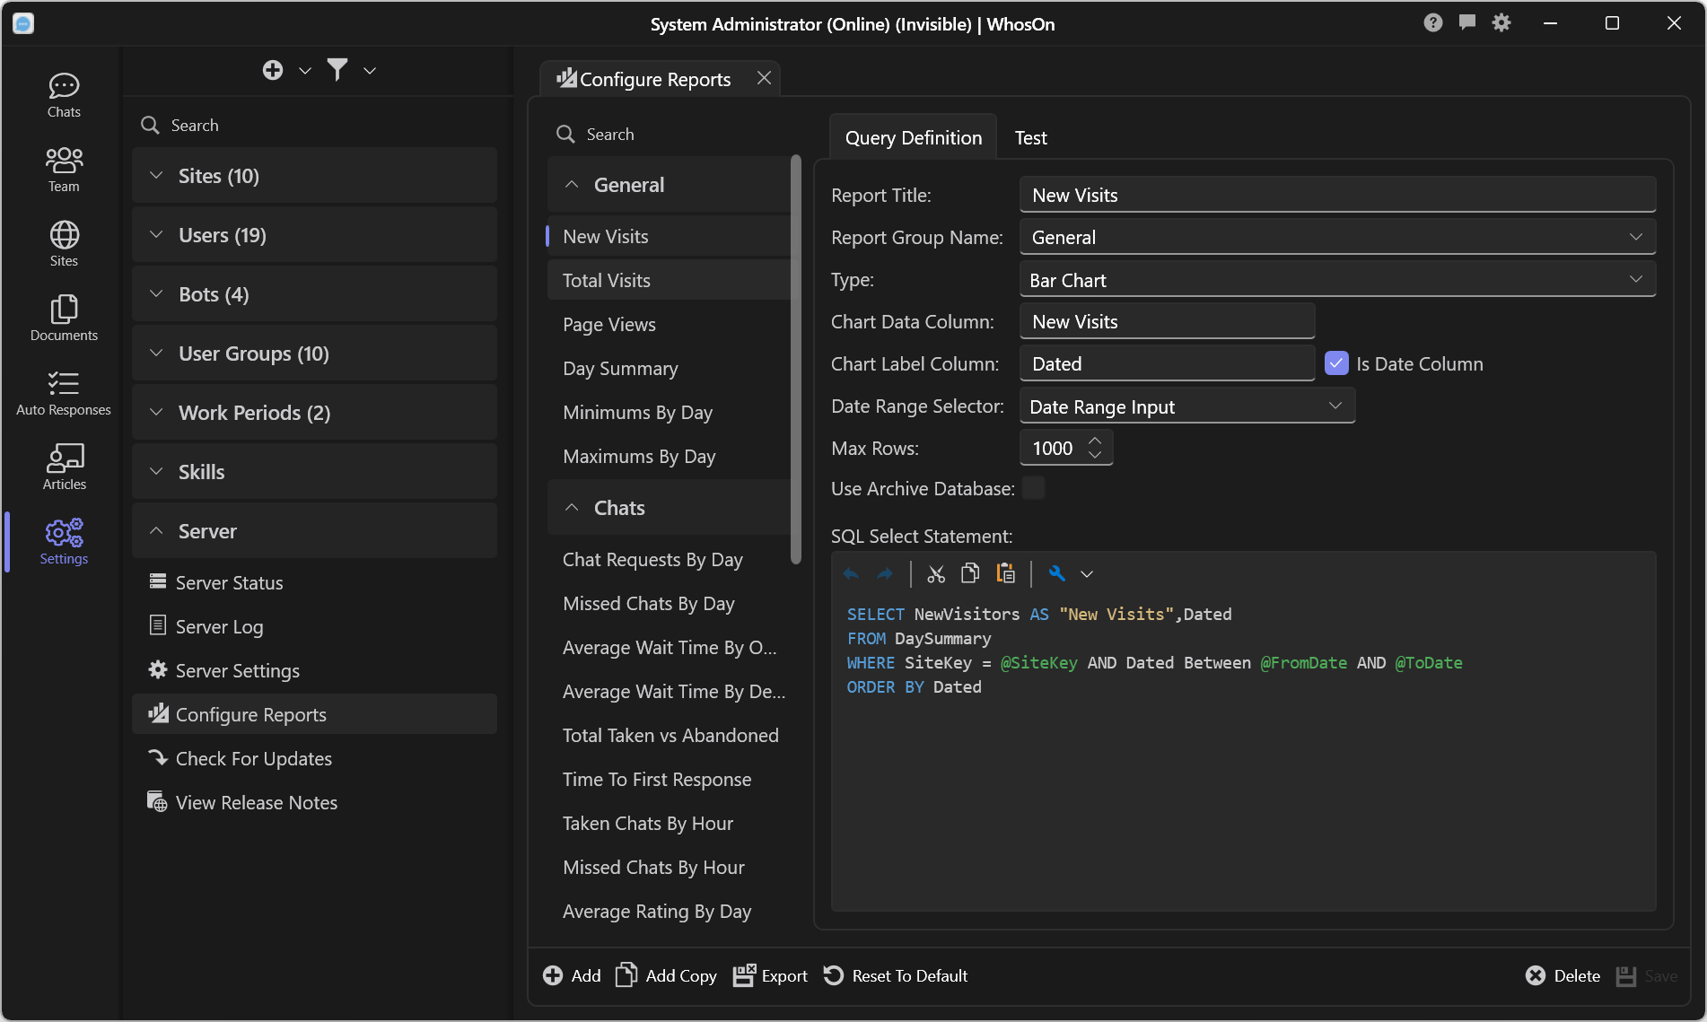Open the Team sidebar section
Screen dimensions: 1707x1022
(64, 170)
